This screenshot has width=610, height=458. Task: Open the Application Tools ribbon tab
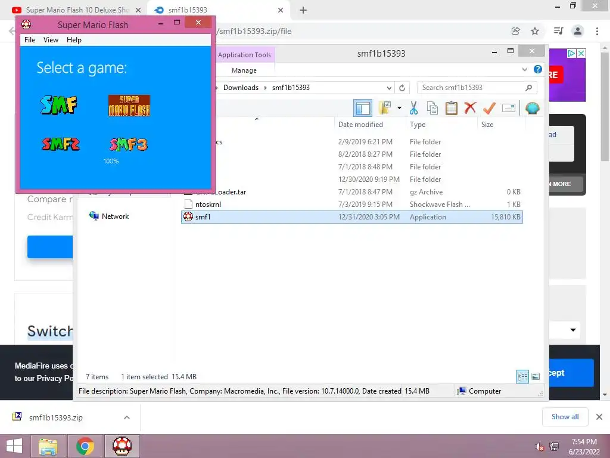tap(244, 55)
